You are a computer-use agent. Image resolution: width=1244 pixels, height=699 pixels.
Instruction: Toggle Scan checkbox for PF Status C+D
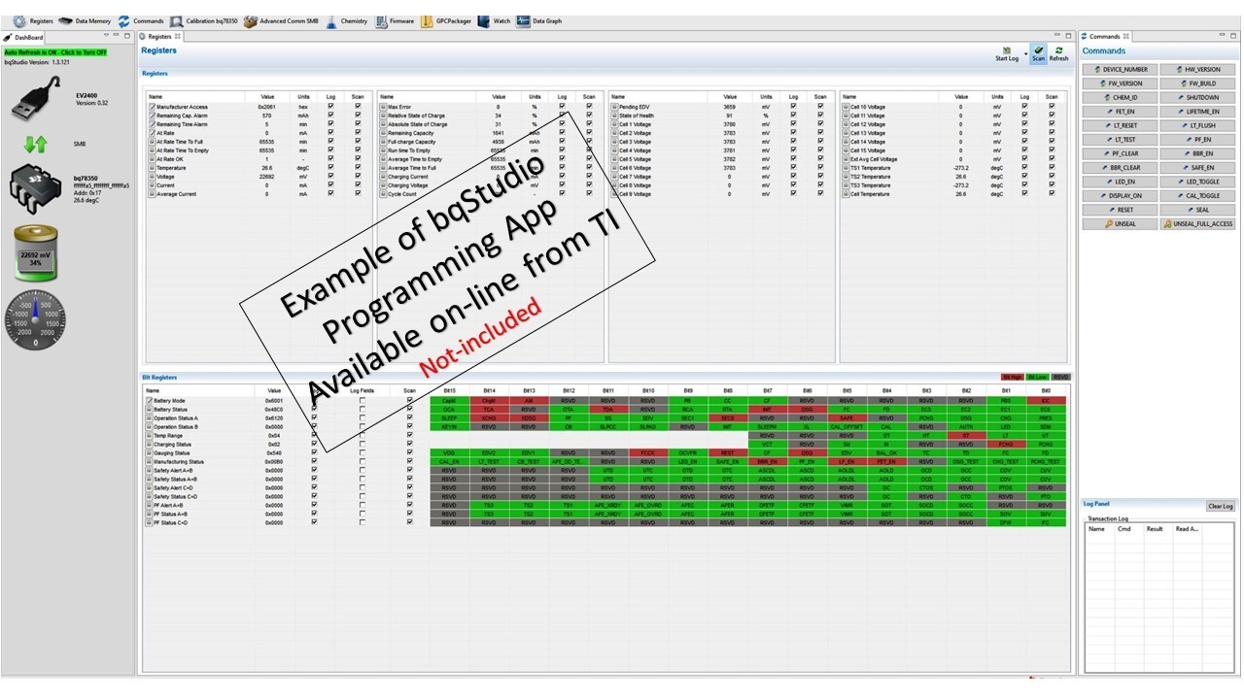pos(410,522)
